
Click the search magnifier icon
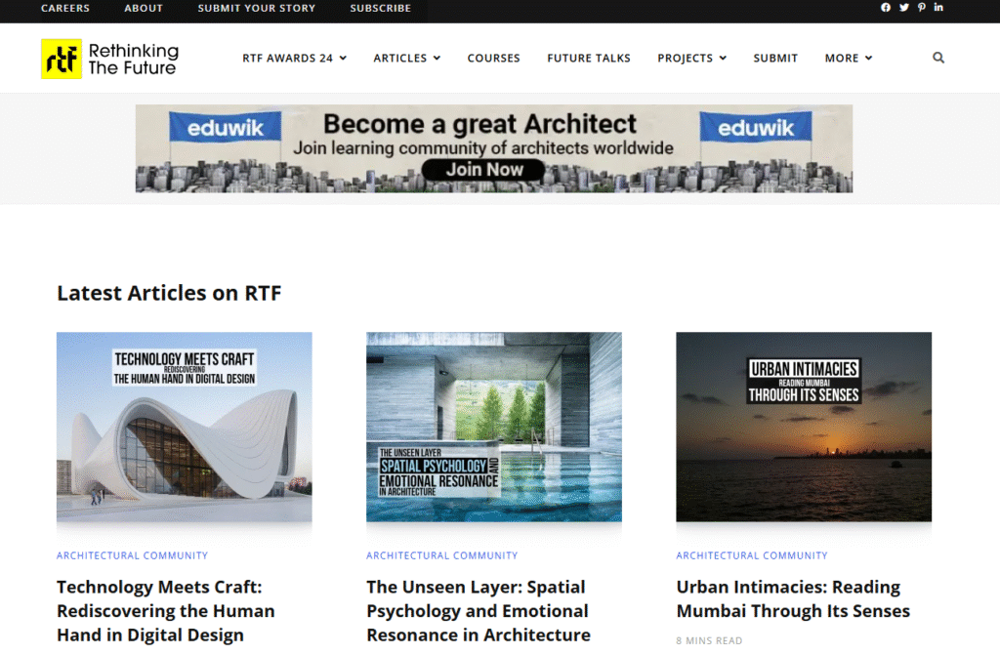(938, 59)
